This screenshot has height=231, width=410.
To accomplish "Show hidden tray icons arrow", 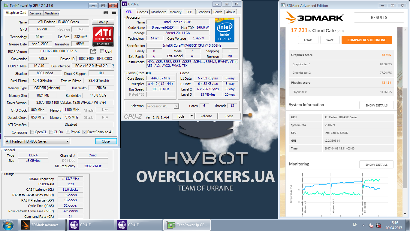I will coord(364,225).
